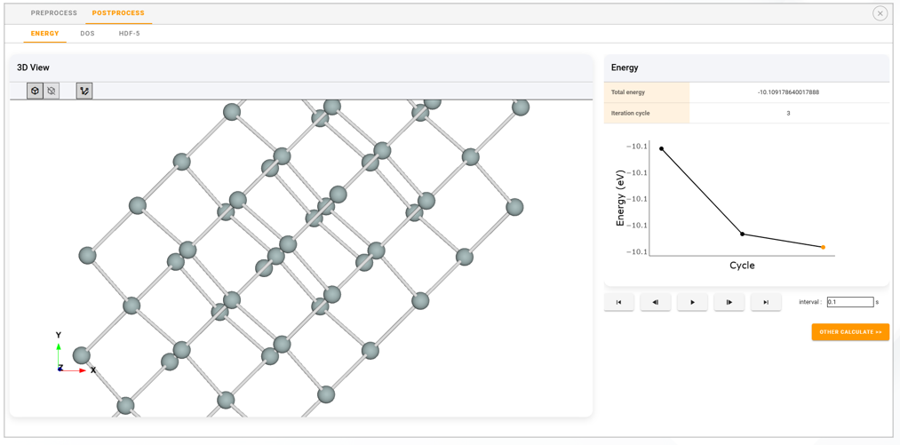Play the energy cycle animation

pyautogui.click(x=692, y=302)
